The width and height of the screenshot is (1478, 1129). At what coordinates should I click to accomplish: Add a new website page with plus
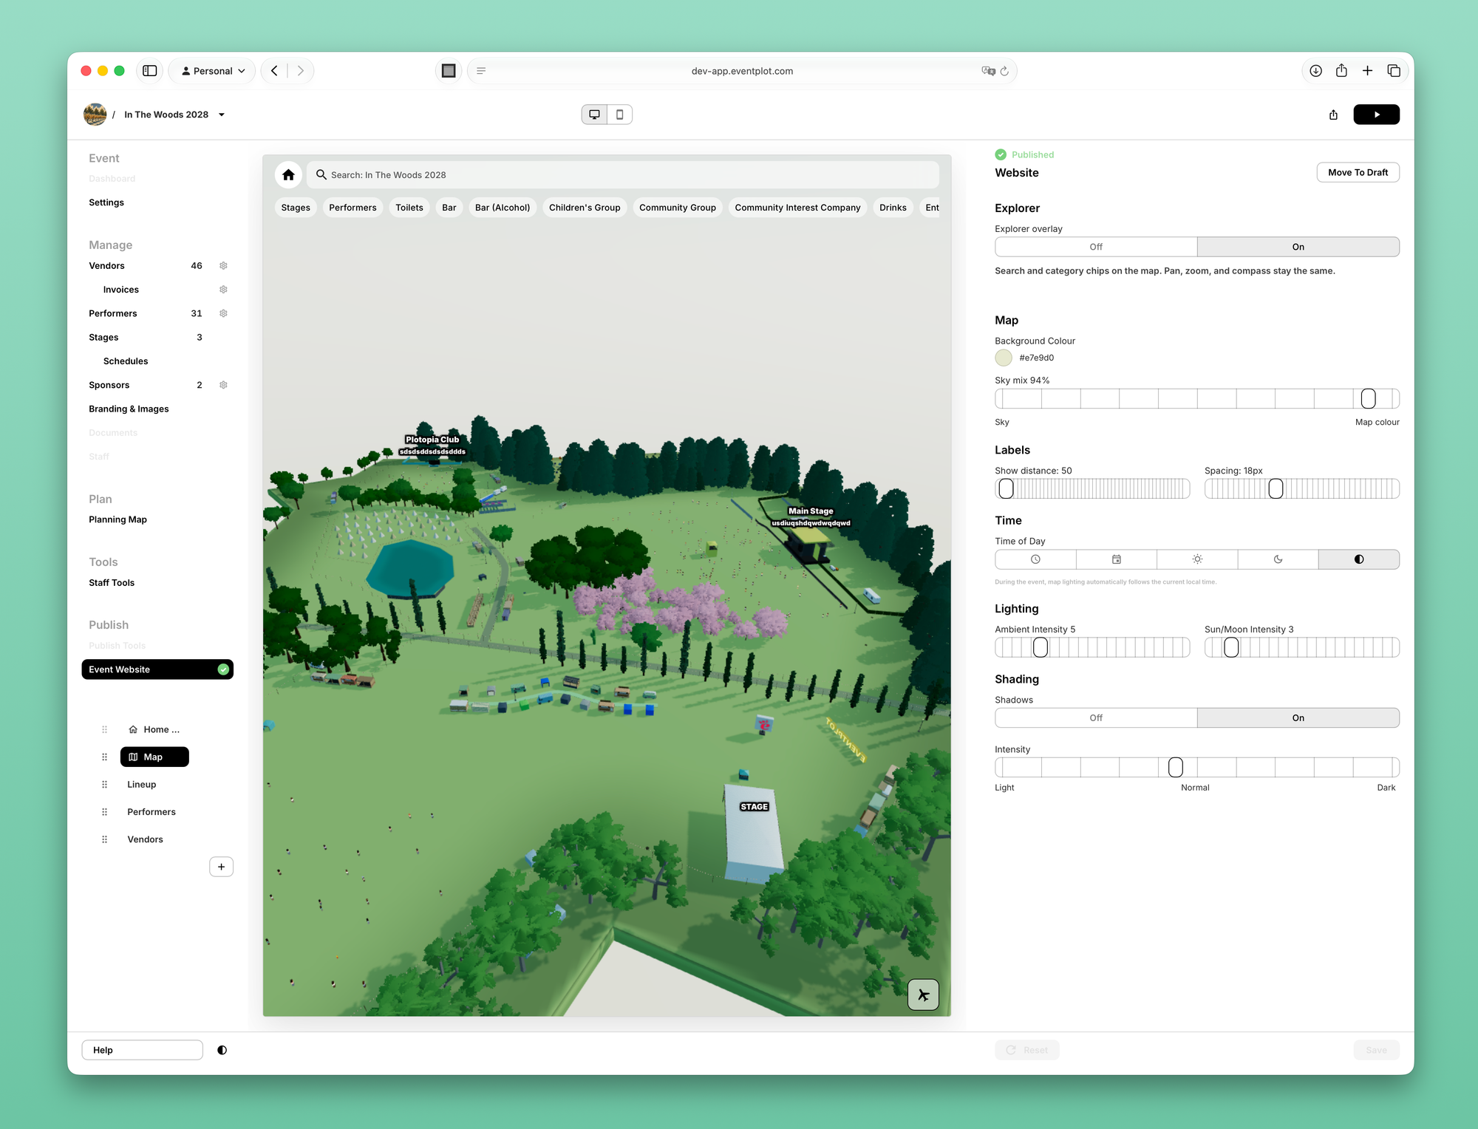coord(221,867)
